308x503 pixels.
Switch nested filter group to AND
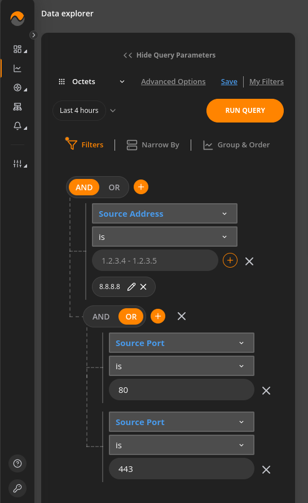pos(101,317)
